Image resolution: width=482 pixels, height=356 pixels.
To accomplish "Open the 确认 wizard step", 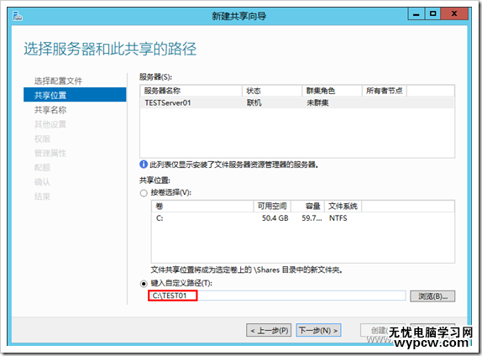I will (42, 182).
